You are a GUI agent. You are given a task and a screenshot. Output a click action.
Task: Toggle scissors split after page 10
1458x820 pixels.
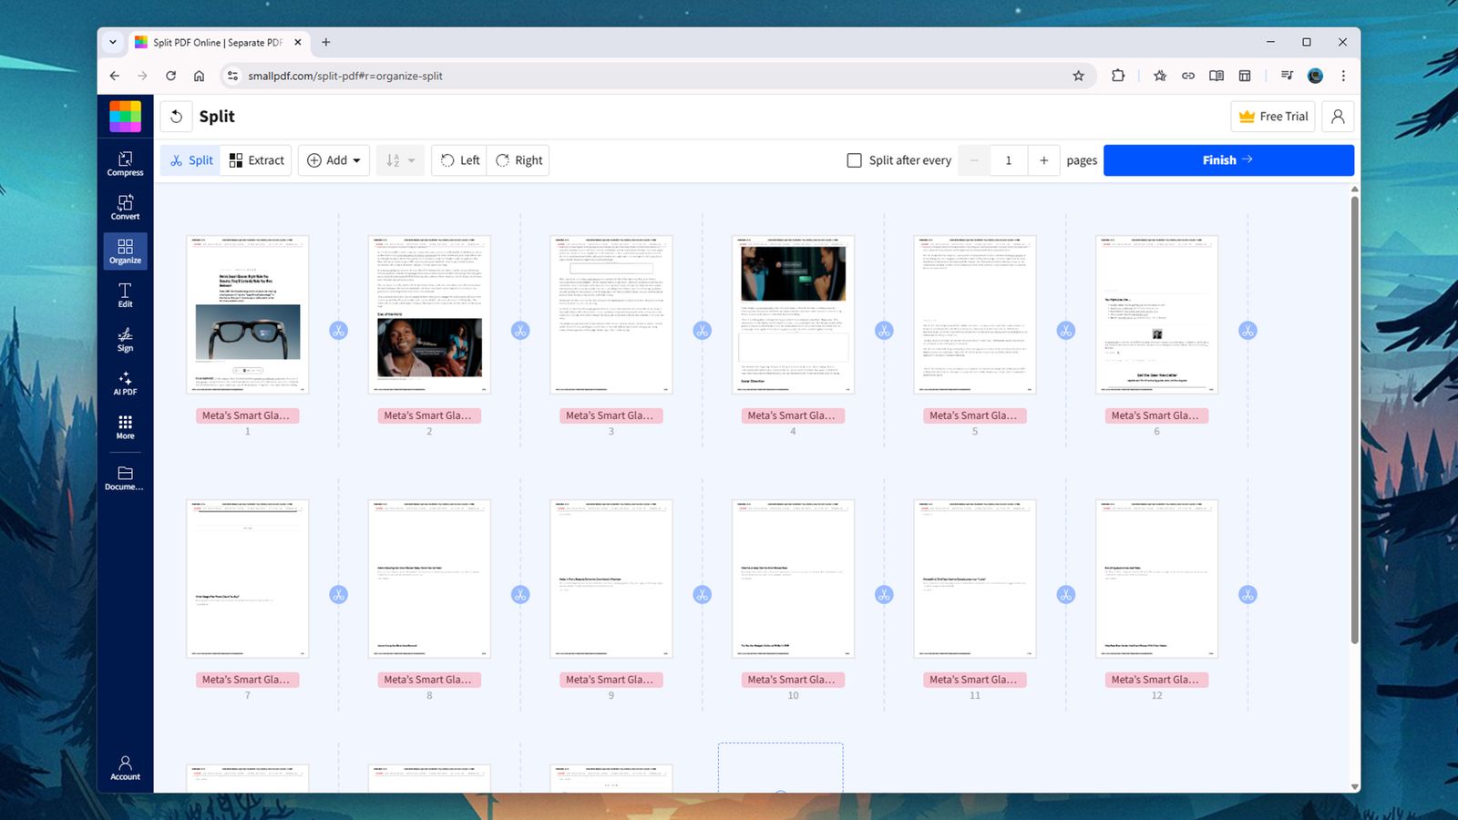(x=884, y=595)
